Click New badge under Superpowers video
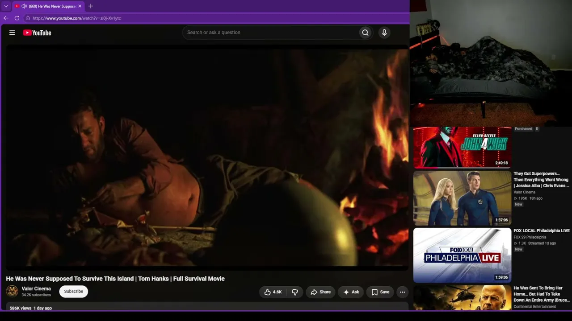 click(518, 205)
